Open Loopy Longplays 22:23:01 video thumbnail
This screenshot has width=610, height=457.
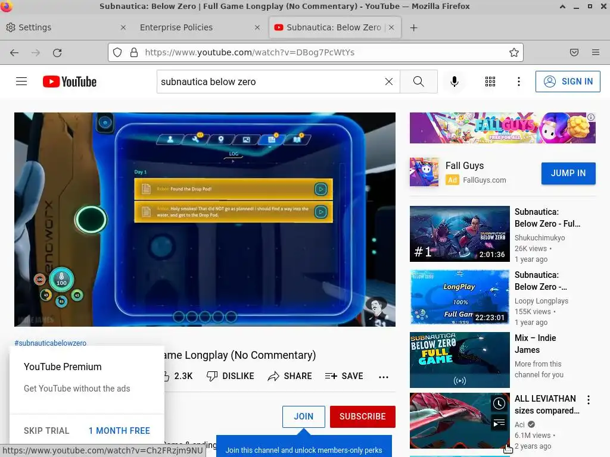(x=459, y=297)
